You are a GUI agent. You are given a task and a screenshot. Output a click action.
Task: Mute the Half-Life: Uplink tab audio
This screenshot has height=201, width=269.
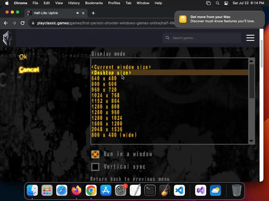coord(77,13)
